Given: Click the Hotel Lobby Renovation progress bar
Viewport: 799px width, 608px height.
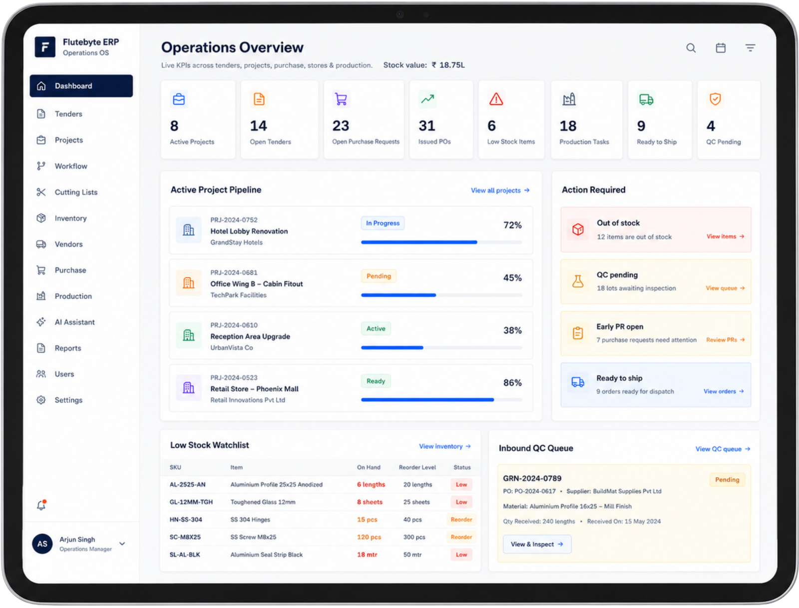Looking at the screenshot, I should pos(441,242).
